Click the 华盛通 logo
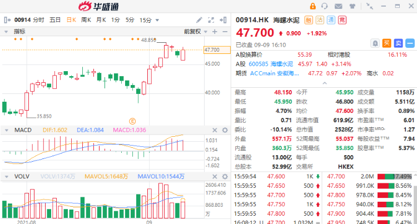 click(x=98, y=6)
